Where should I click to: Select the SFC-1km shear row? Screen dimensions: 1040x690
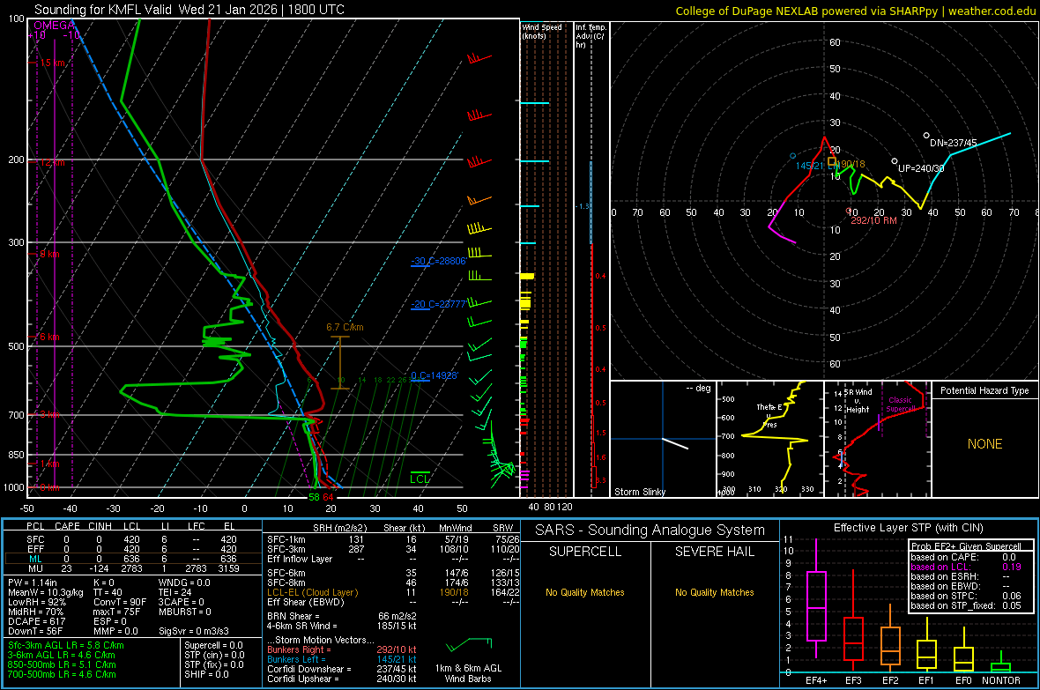[x=393, y=539]
